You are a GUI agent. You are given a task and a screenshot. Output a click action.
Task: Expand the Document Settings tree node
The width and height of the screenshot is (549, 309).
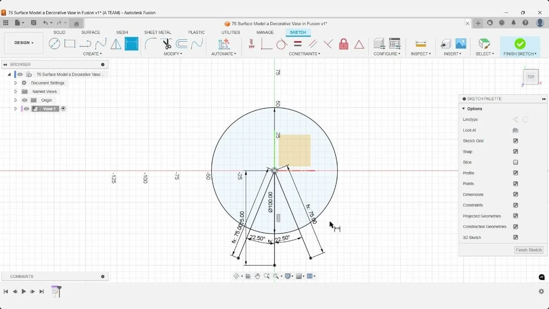click(x=16, y=83)
